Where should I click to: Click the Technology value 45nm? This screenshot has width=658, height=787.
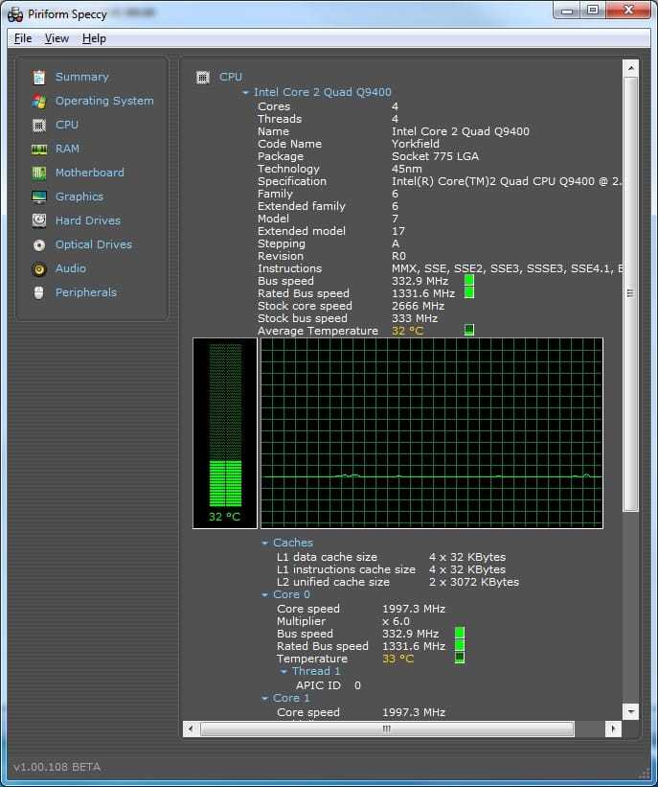[407, 169]
